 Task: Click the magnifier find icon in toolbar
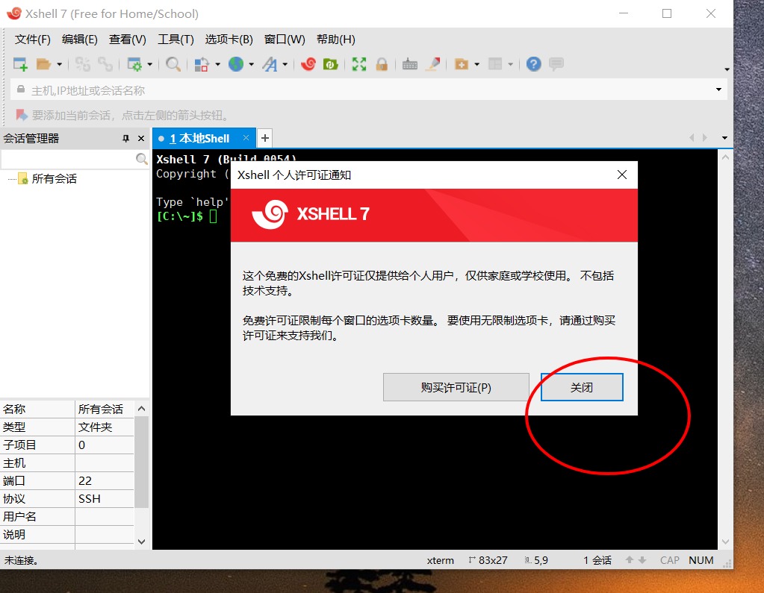pyautogui.click(x=173, y=64)
